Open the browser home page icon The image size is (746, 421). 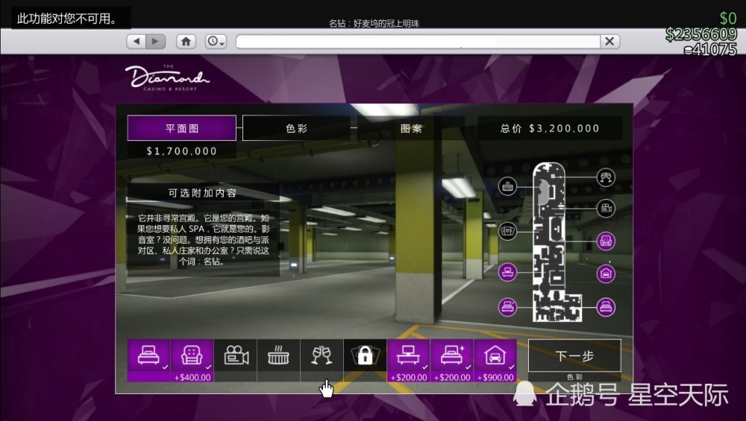tap(186, 41)
